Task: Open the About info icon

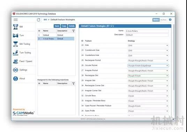Action: [16, 78]
